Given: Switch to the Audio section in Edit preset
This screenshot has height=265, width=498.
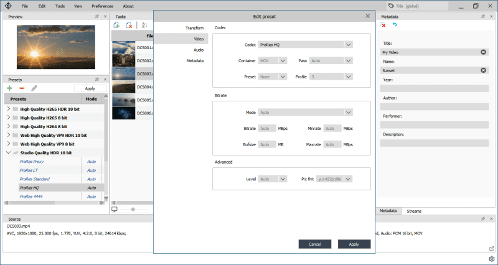Looking at the screenshot, I should (198, 50).
